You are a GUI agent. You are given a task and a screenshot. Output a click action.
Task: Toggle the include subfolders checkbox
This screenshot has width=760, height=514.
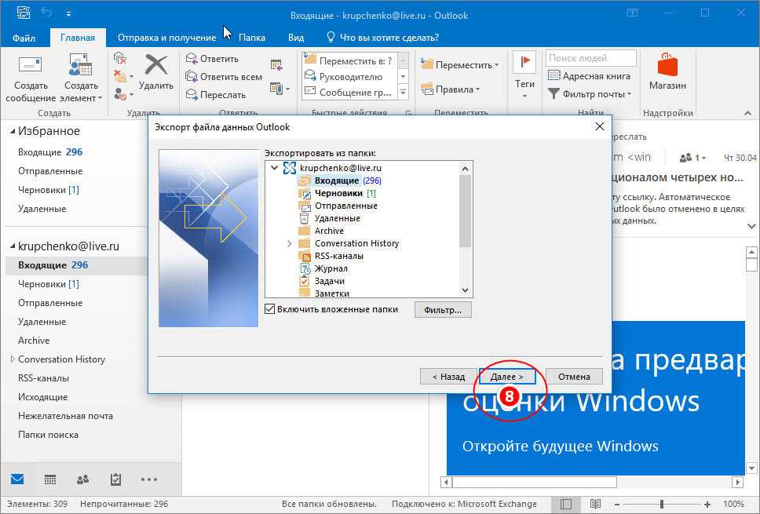click(270, 309)
